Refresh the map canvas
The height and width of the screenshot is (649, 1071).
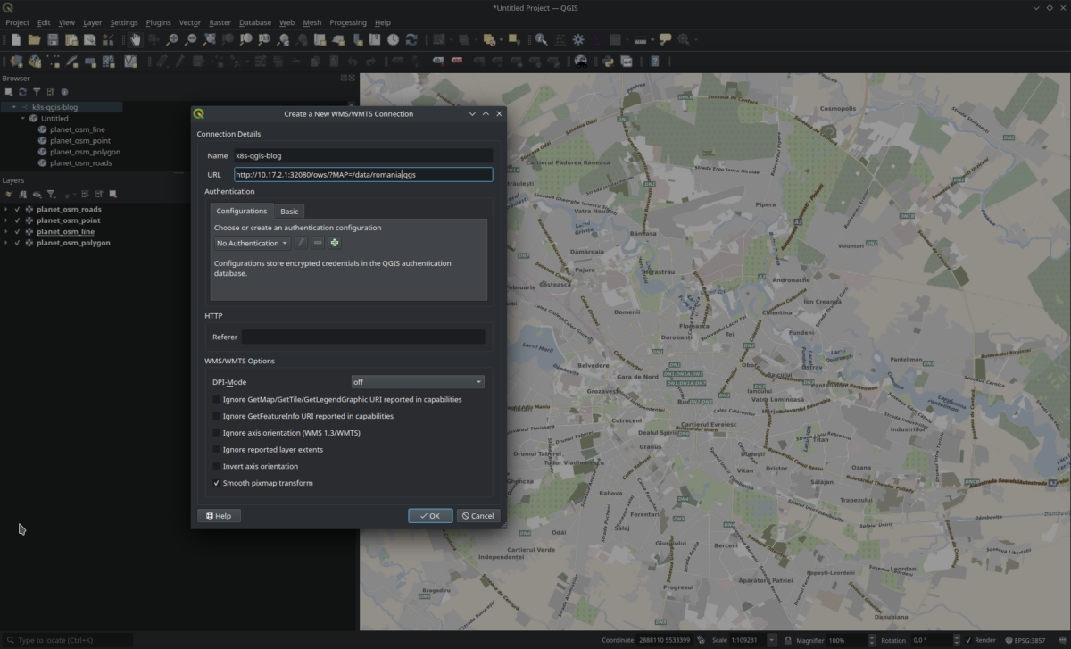click(411, 39)
